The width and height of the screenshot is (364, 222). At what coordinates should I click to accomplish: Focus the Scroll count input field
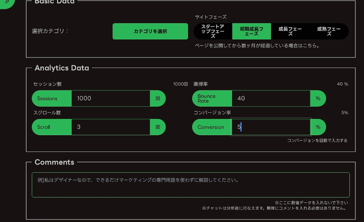110,127
